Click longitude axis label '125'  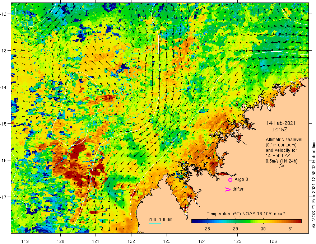pos(238,241)
